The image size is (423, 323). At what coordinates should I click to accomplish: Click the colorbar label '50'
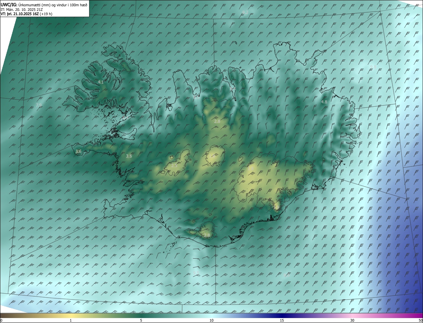pyautogui.click(x=420, y=320)
